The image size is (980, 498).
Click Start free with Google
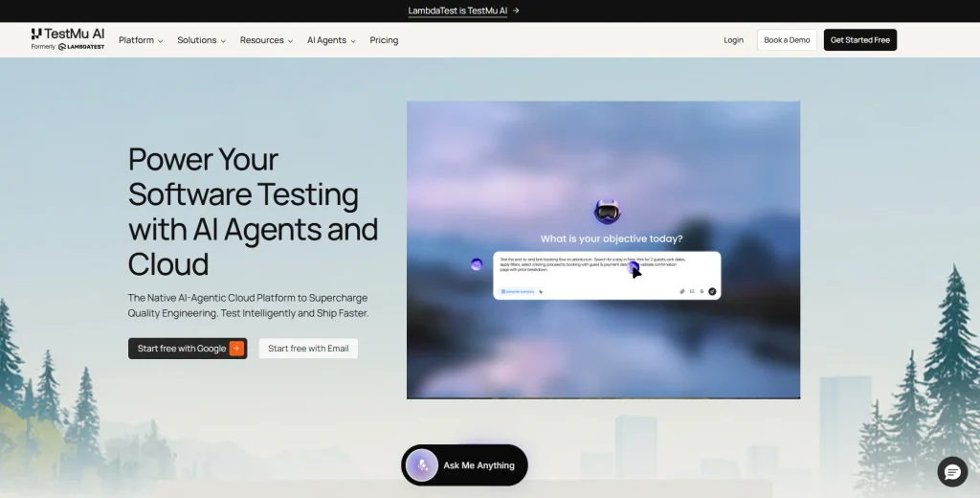point(188,349)
